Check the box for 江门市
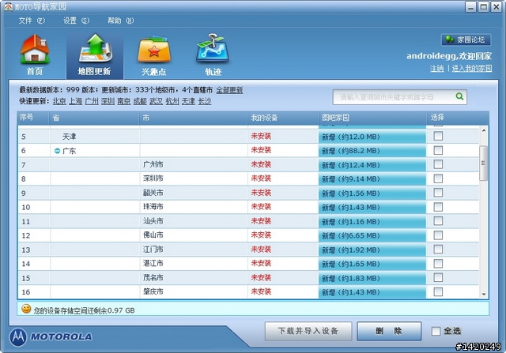 click(x=438, y=250)
